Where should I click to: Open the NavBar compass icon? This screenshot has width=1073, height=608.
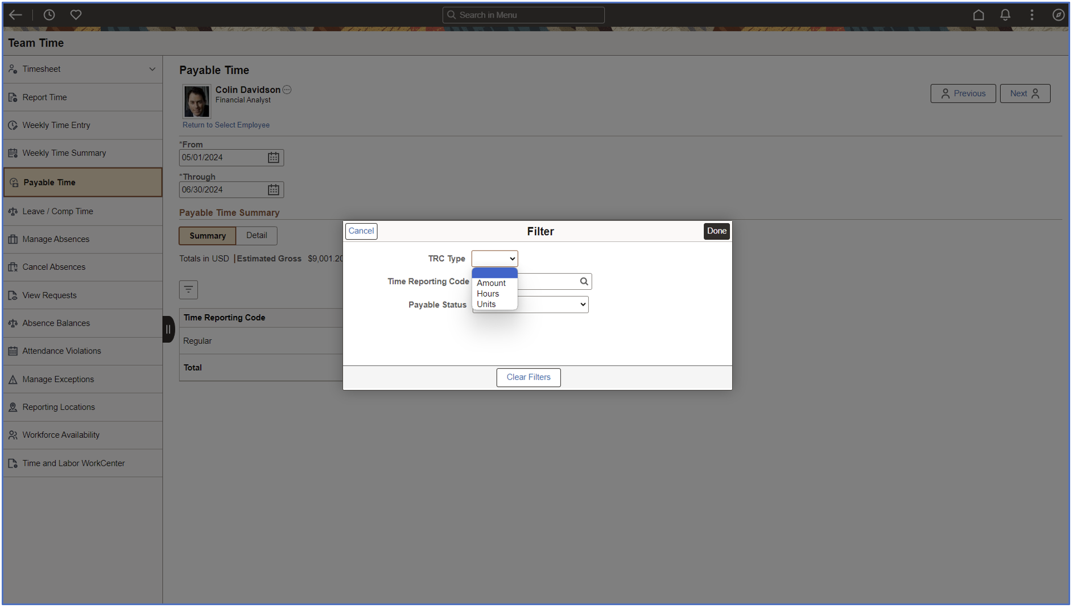point(1059,15)
